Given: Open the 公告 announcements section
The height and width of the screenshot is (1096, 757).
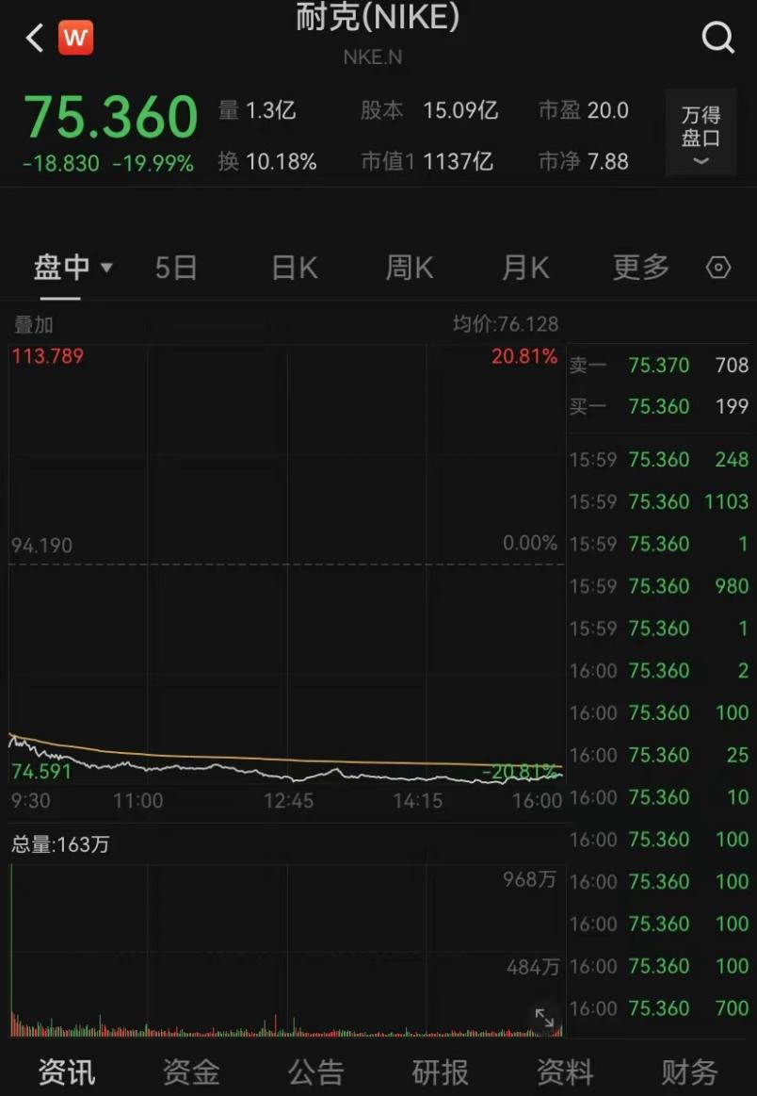Looking at the screenshot, I should coord(315,1071).
